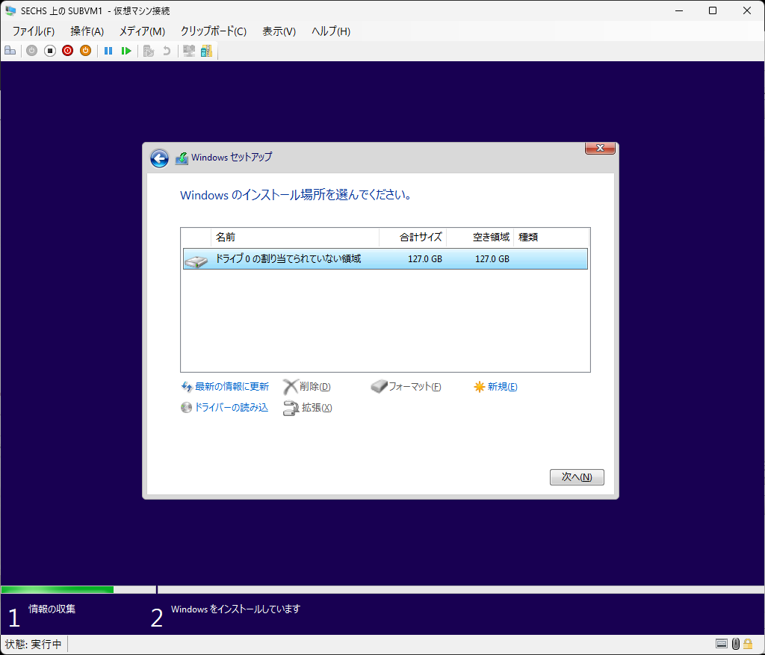Pause the virtual machine with blue pause icon
Viewport: 765px width, 655px height.
click(x=108, y=51)
